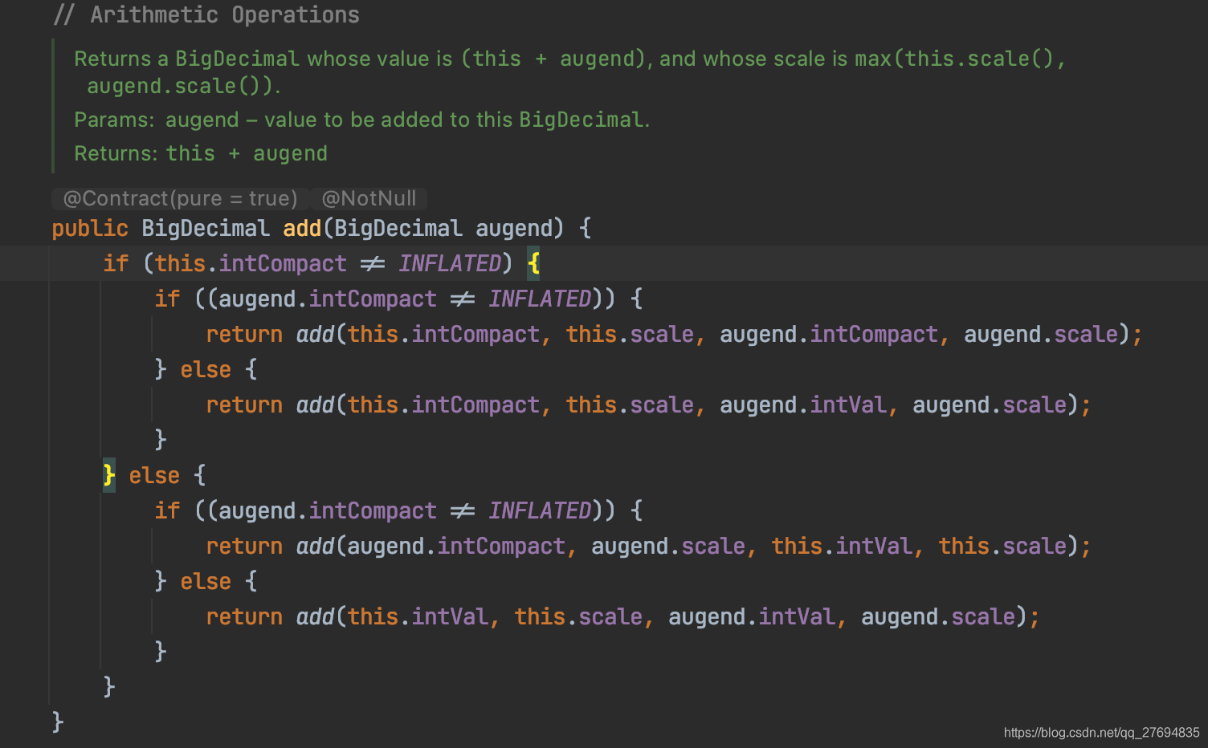Click the @Contract(pure = true) annotation badge
The width and height of the screenshot is (1208, 748).
[178, 198]
